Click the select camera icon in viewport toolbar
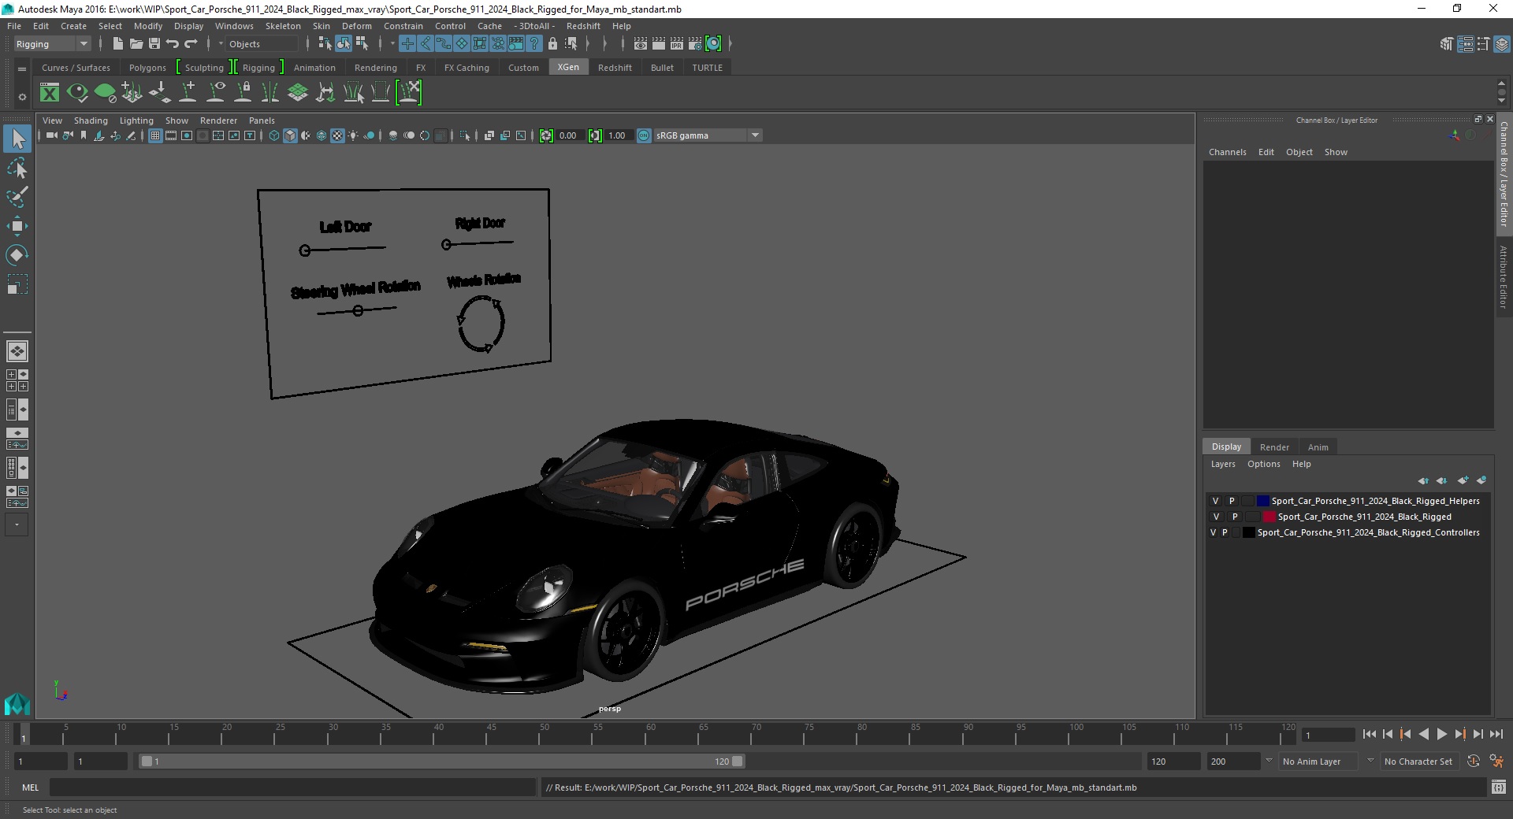 pos(51,135)
